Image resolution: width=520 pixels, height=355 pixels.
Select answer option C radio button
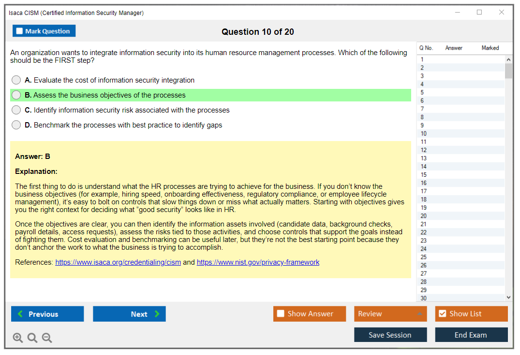(16, 110)
